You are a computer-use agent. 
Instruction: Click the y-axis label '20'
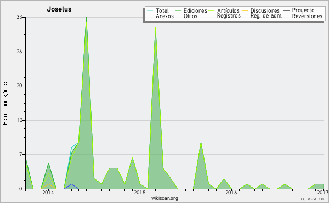(x=19, y=86)
